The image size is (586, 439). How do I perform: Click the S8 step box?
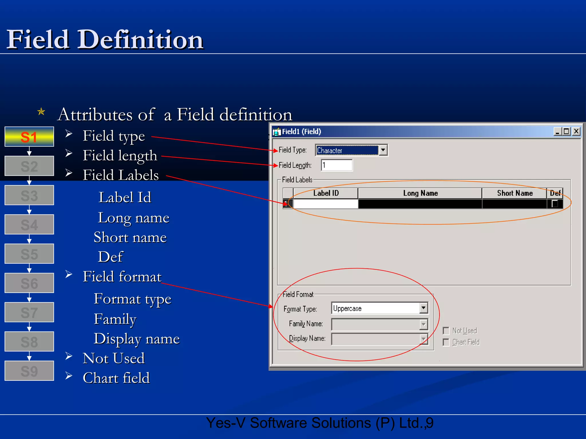point(29,342)
